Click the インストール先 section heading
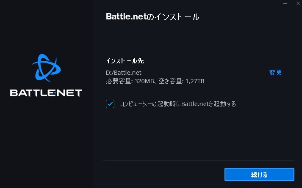 (x=122, y=61)
